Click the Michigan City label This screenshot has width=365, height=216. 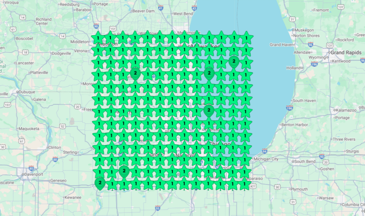coord(266,159)
